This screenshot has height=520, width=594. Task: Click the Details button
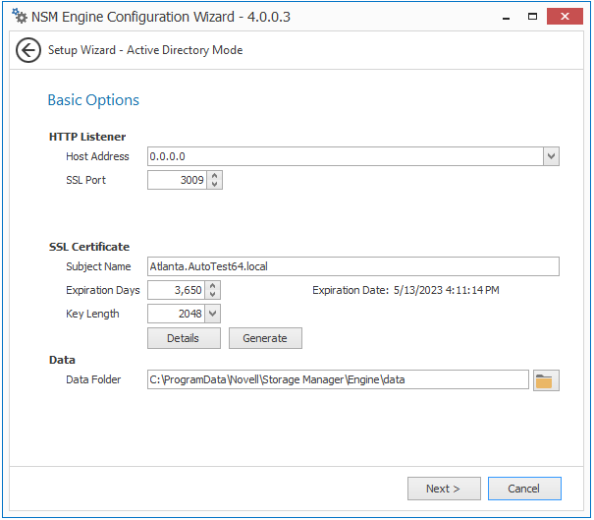184,338
